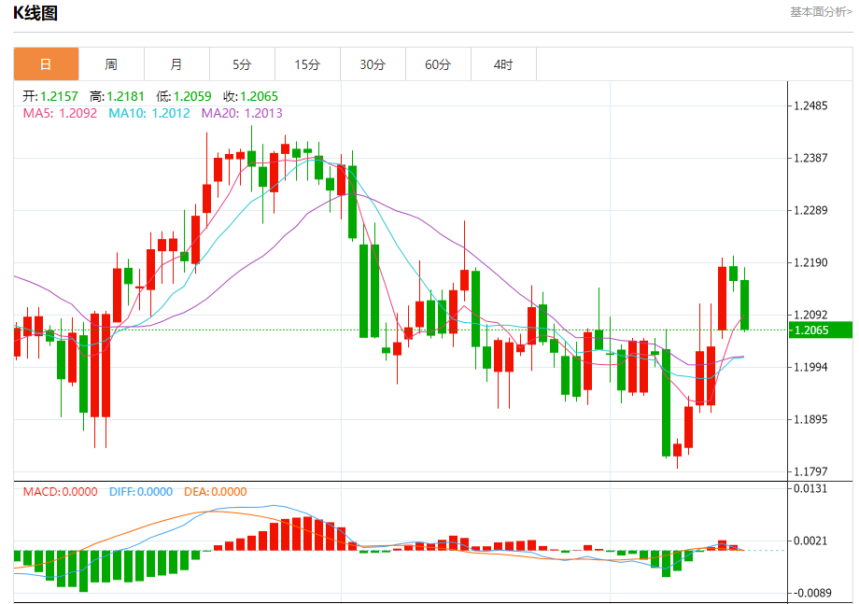Click the MA5: 1.2092 indicator label
The height and width of the screenshot is (604, 859).
[60, 113]
